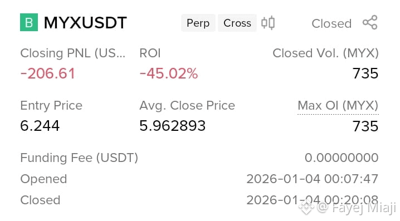Tap the -206.61 PNL value
400x221 pixels.
click(x=48, y=73)
